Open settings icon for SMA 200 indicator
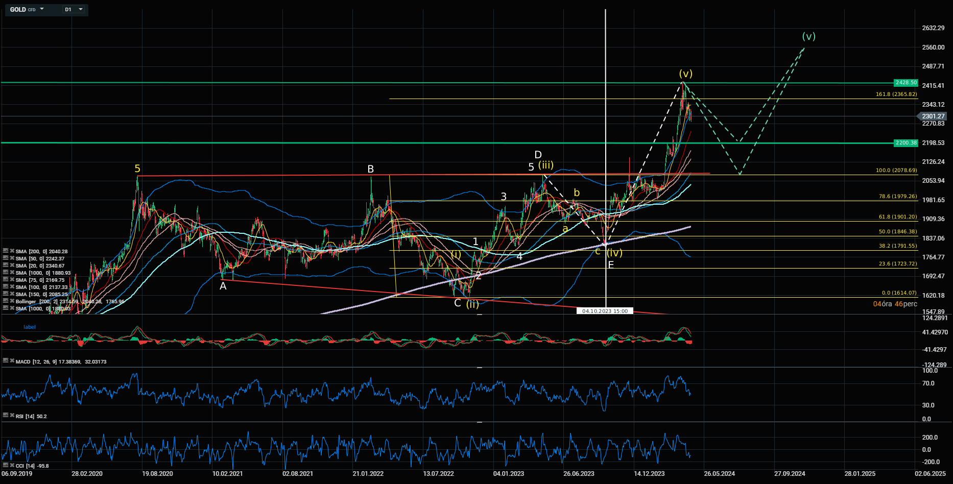Image resolution: width=953 pixels, height=484 pixels. [5, 251]
